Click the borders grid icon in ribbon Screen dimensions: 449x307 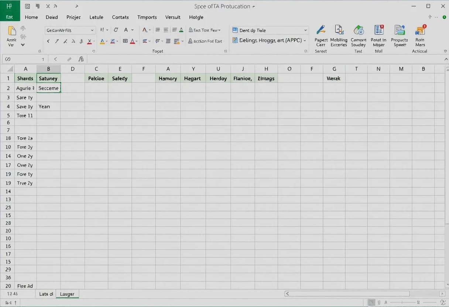click(125, 41)
